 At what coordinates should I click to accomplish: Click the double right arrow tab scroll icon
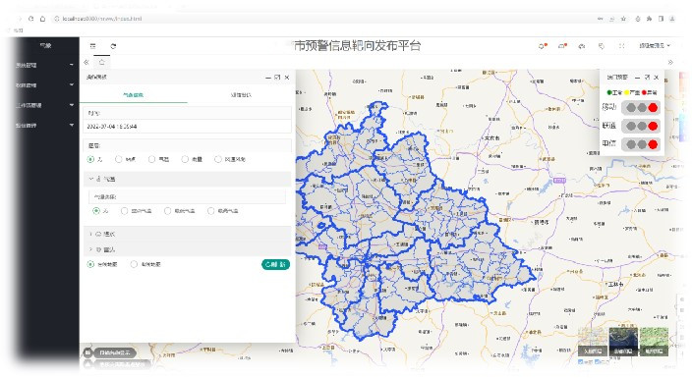click(670, 62)
